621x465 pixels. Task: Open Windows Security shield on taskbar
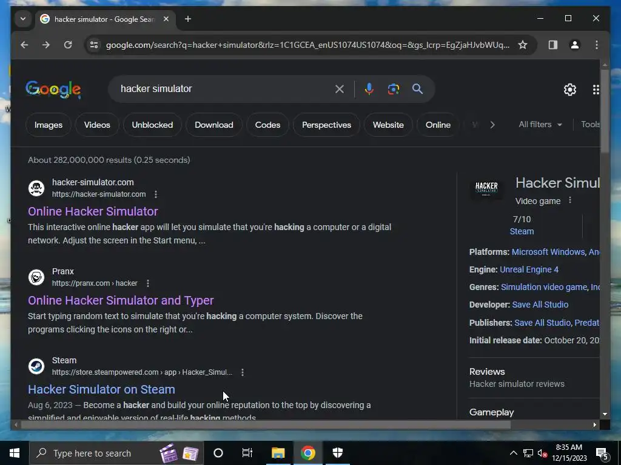(x=337, y=453)
